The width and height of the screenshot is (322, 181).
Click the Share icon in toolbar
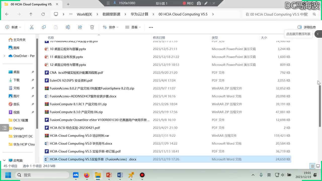tap(80, 27)
